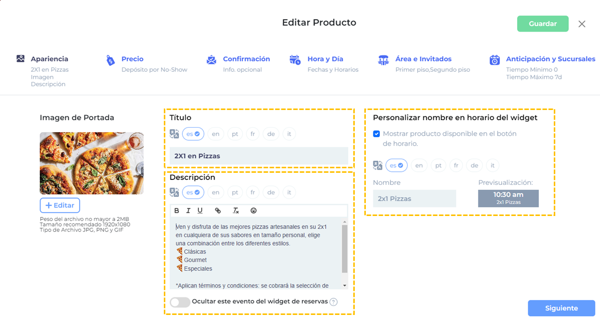Open the emoji picker in description editor
This screenshot has width=600, height=325.
[x=253, y=210]
